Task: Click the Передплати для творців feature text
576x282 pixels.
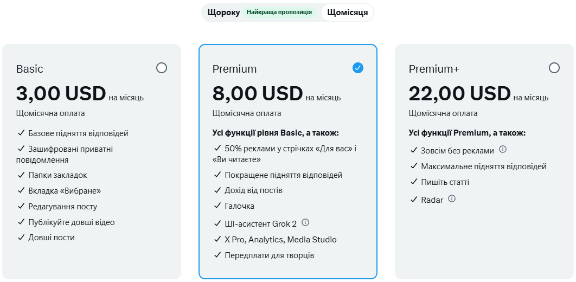Action: 269,255
